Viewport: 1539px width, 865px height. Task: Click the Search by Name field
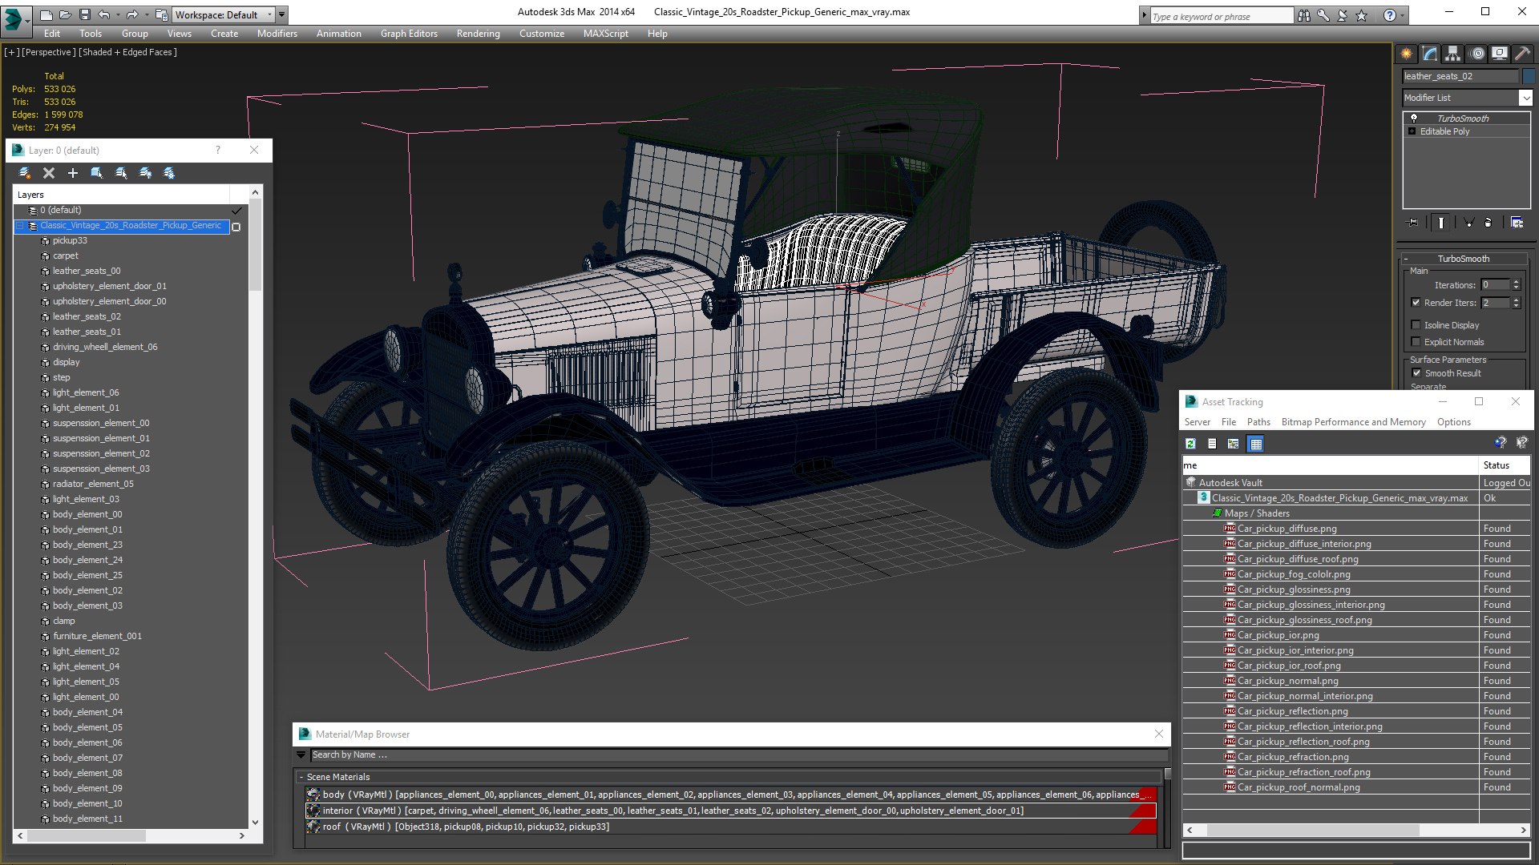(737, 754)
